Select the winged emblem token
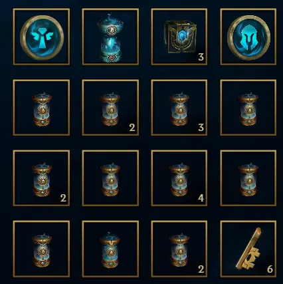The height and width of the screenshot is (284, 283). (x=42, y=37)
